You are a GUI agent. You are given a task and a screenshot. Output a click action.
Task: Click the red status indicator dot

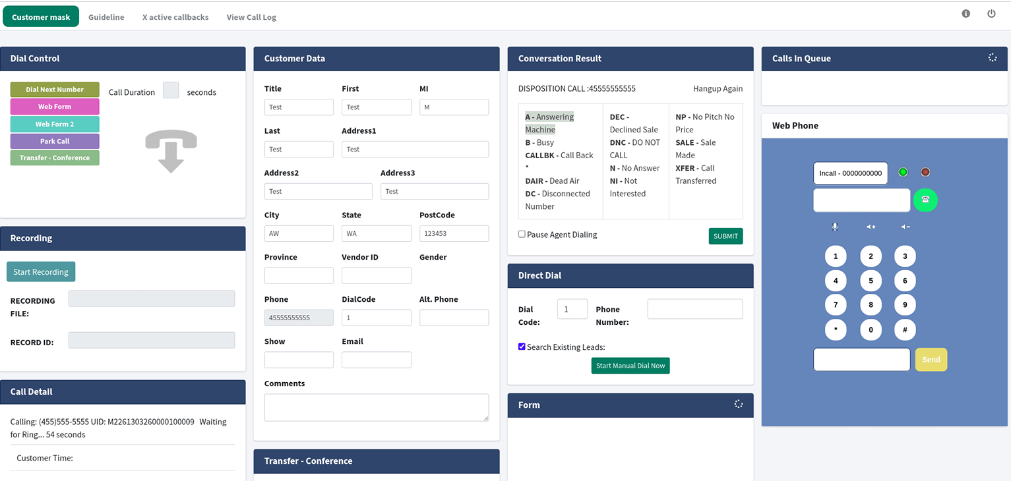click(925, 172)
